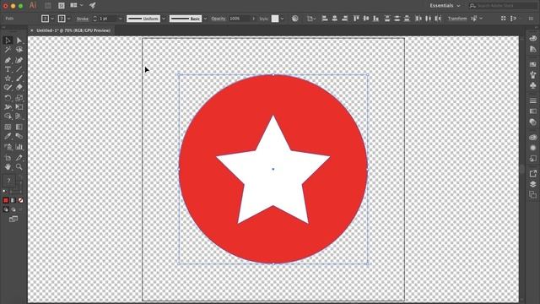Select the Zoom tool
The height and width of the screenshot is (304, 540).
[x=19, y=167]
